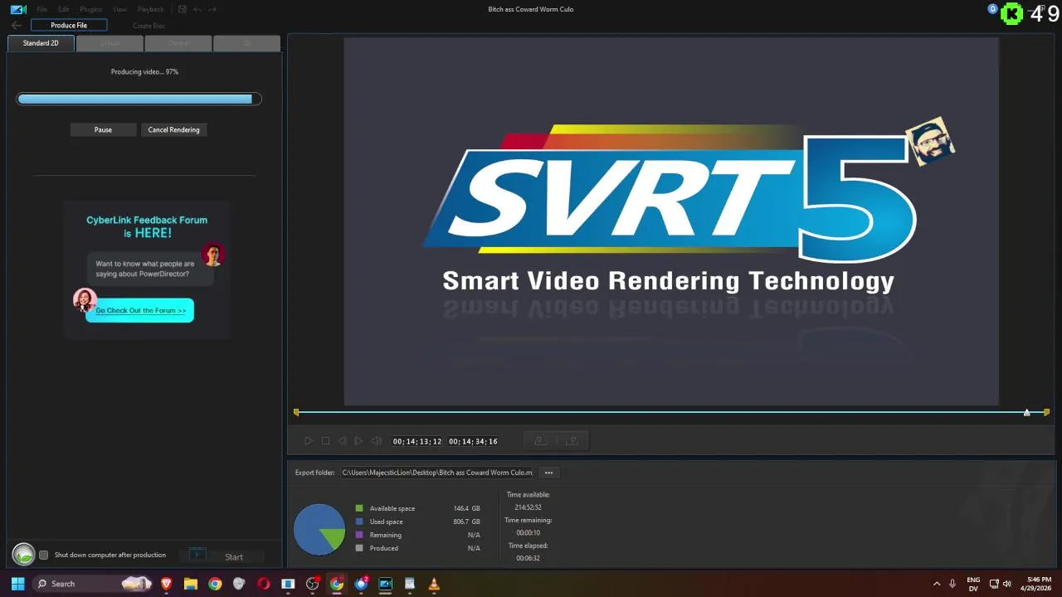Go back with the left arrow
This screenshot has height=597, width=1062.
click(17, 26)
